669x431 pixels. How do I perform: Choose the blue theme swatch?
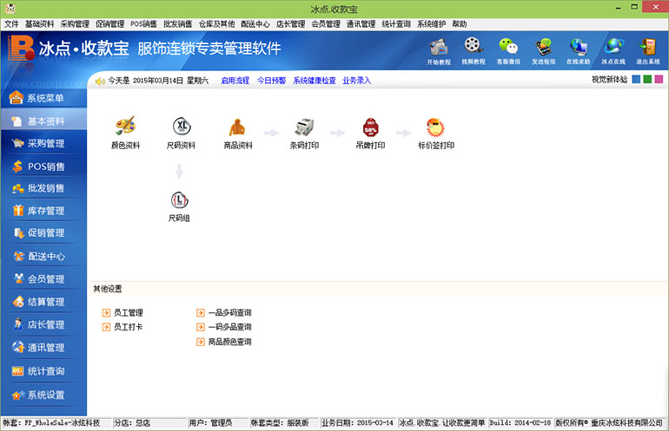(636, 79)
